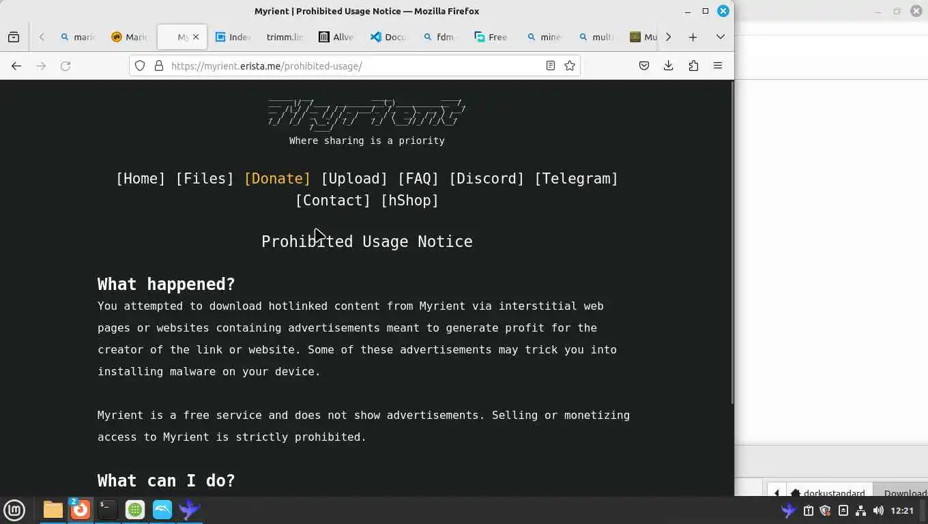The image size is (928, 524).
Task: Close the active Myrient tab
Action: 196,37
